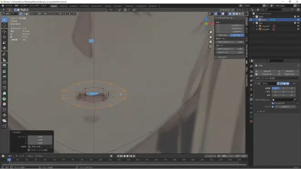Open the Add Modifier dropdown
Viewport: 301px width, 169px height.
(277, 78)
